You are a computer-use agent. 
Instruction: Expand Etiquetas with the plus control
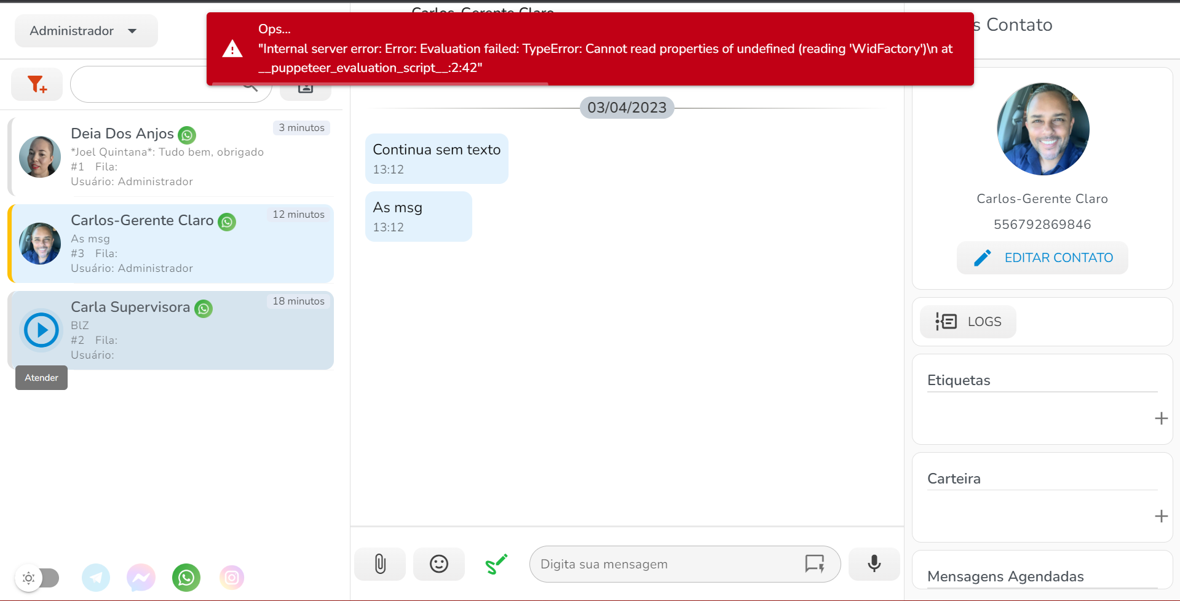[x=1161, y=418]
